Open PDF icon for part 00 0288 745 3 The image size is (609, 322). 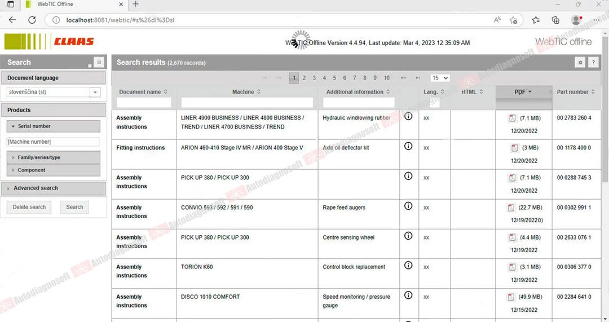tap(512, 178)
